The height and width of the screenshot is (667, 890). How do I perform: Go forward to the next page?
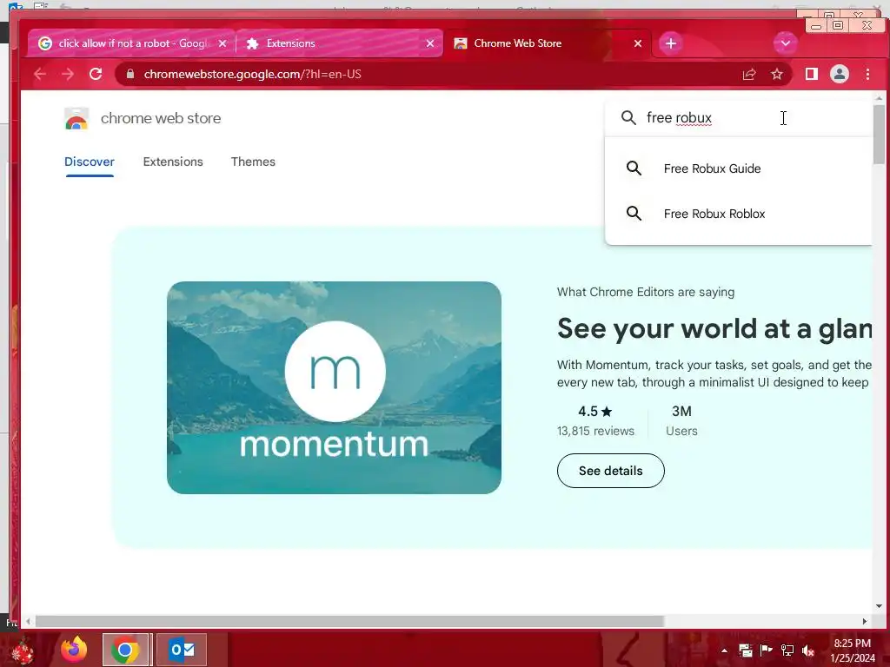pyautogui.click(x=68, y=75)
